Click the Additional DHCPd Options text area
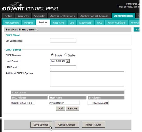 [87, 79]
